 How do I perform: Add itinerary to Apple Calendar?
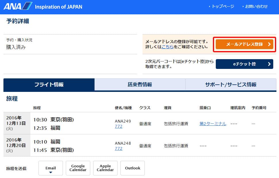[105, 168]
